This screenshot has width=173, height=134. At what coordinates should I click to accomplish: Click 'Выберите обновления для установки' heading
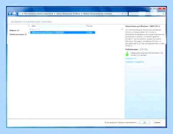[31, 22]
